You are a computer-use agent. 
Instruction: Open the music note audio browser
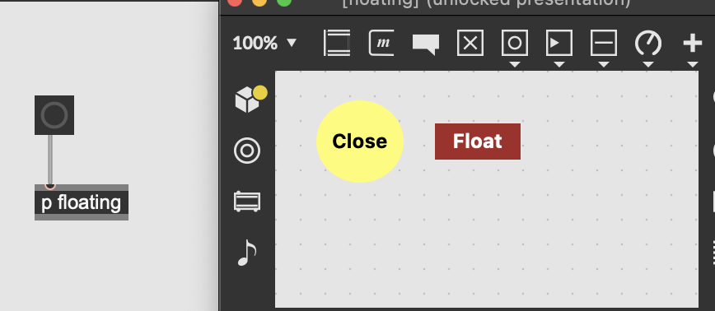click(247, 253)
